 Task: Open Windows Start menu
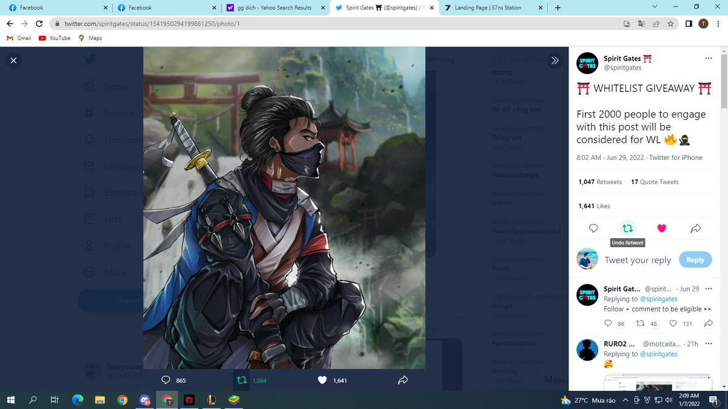(11, 400)
